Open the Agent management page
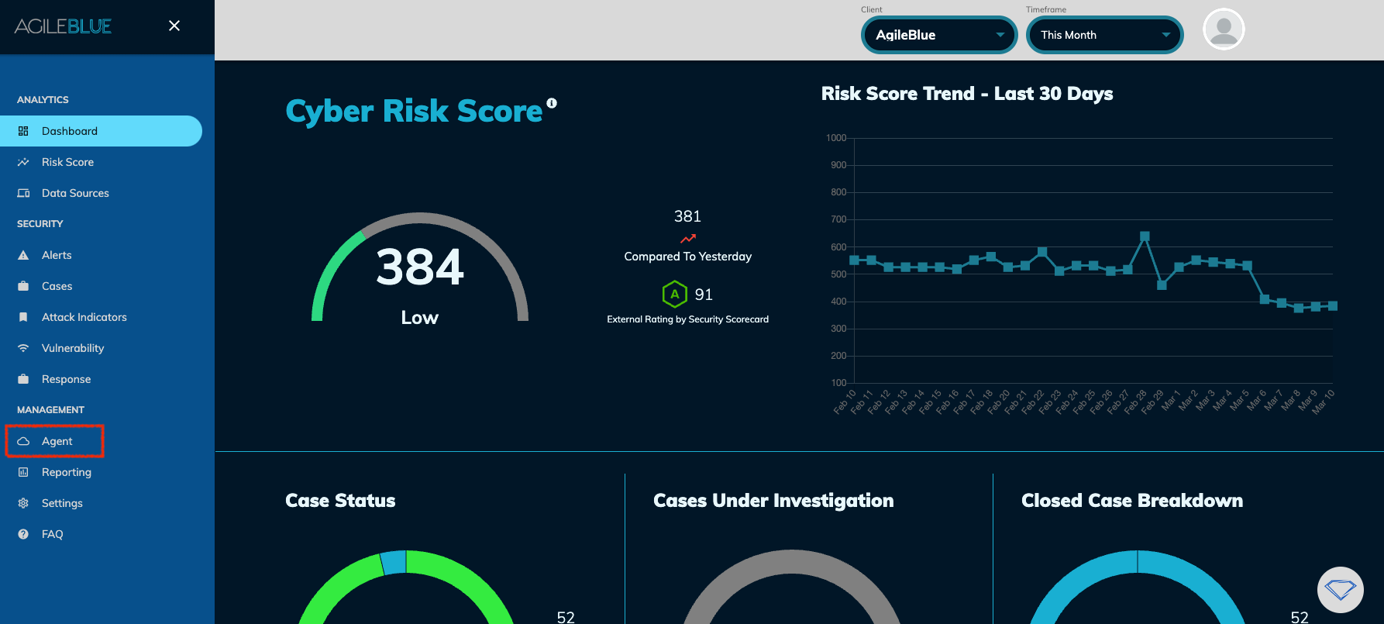1384x624 pixels. (57, 441)
